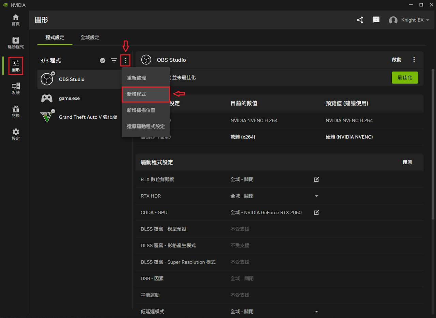Open the feedback icon next to share

(376, 20)
